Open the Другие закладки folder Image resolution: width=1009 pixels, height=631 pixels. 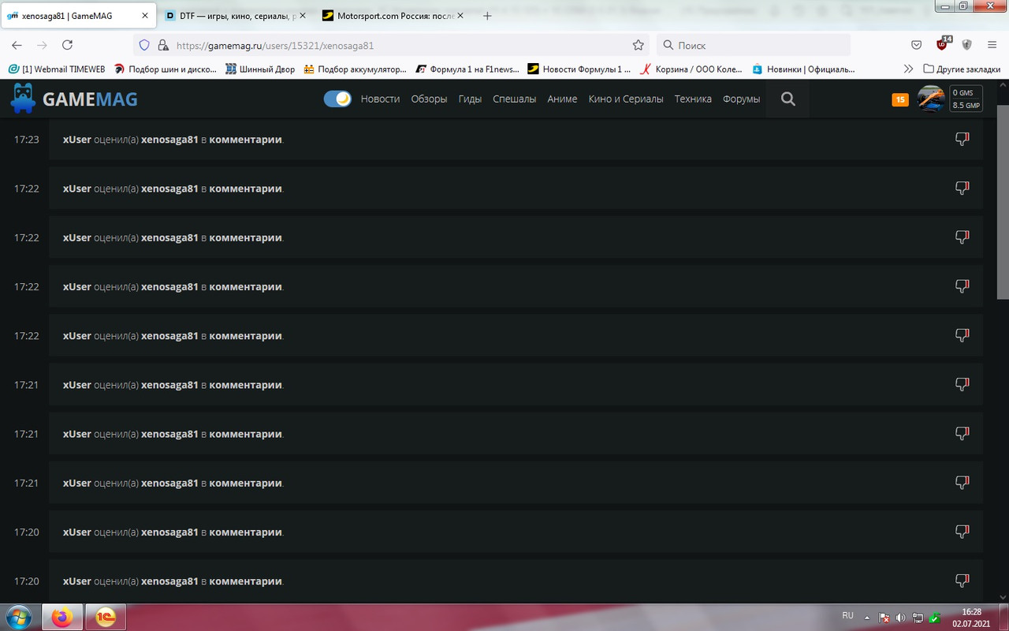[962, 69]
